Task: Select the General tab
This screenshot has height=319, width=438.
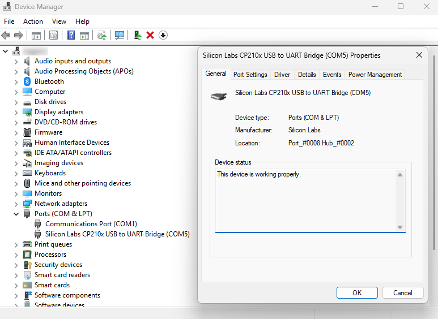Action: coord(216,74)
